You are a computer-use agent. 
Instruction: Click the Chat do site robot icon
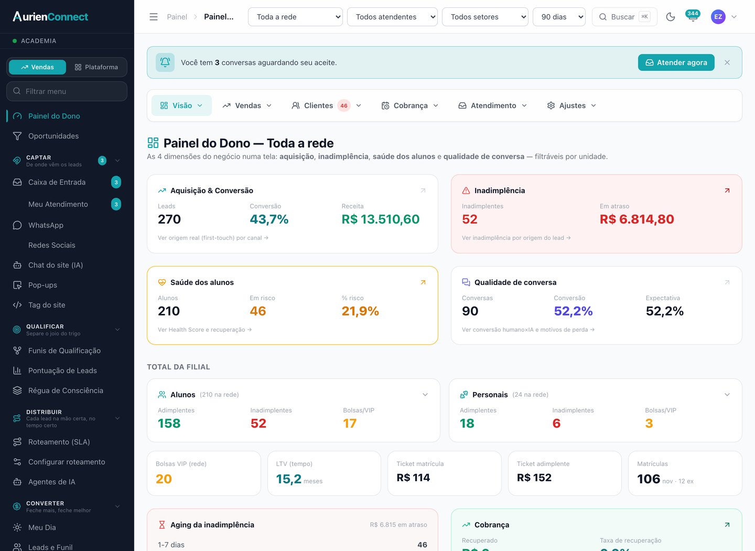[x=17, y=265]
